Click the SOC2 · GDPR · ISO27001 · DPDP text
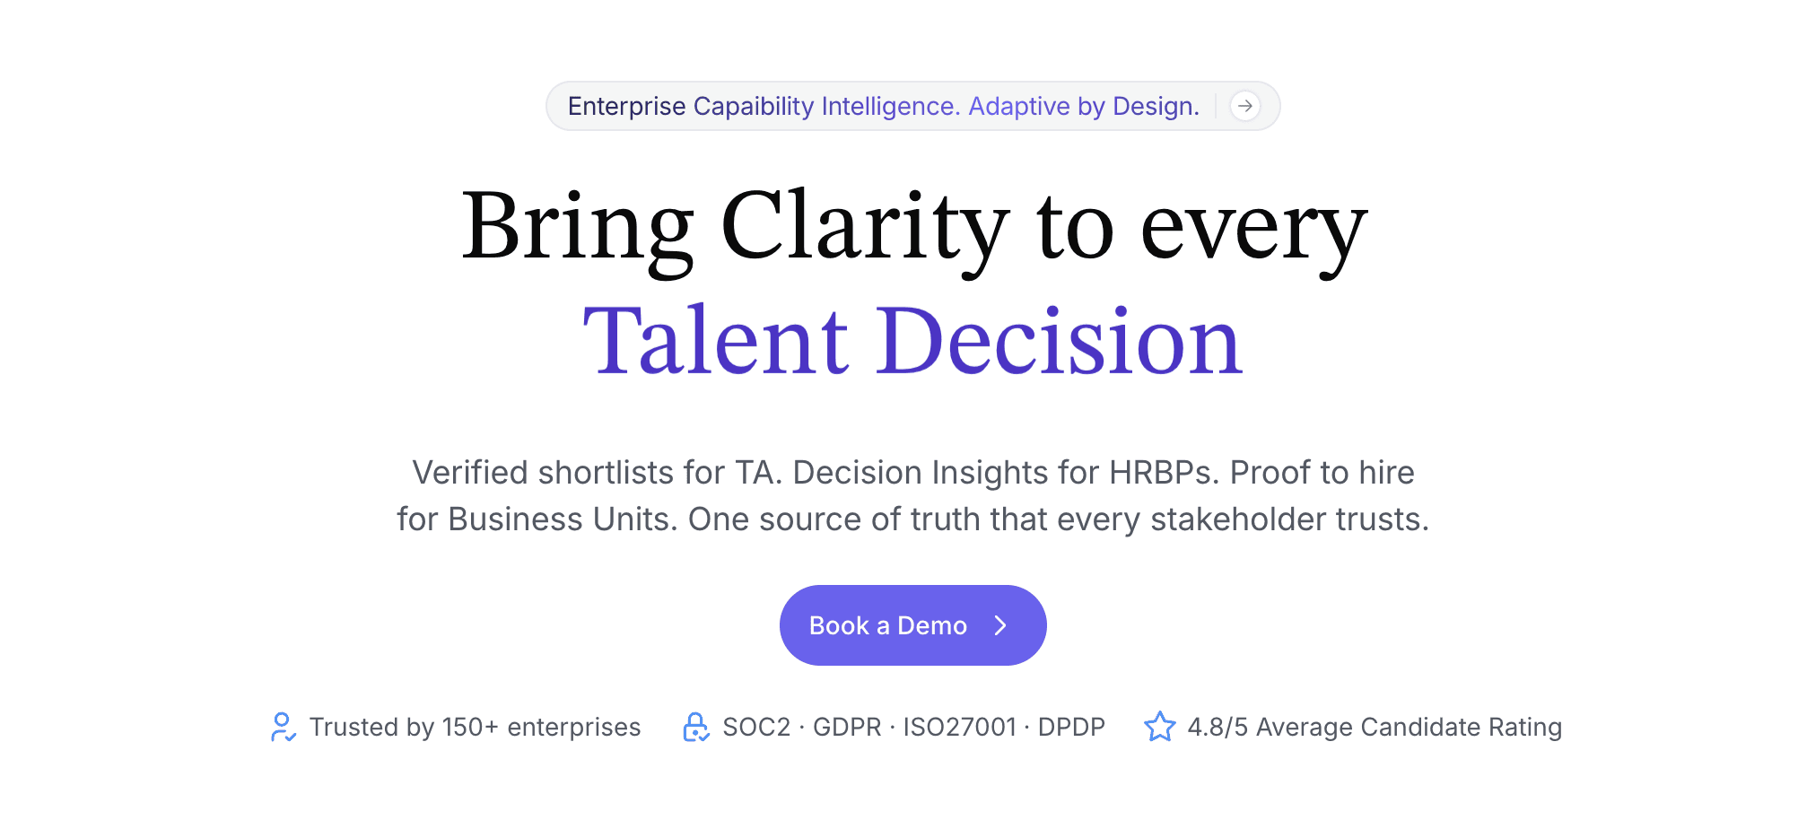1798x829 pixels. (913, 727)
